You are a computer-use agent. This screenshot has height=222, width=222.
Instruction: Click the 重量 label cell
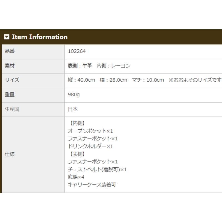pos(33,95)
